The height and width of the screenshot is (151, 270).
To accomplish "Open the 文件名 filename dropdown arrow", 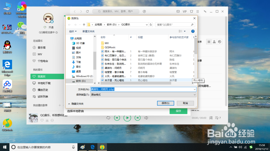I will pos(195,89).
